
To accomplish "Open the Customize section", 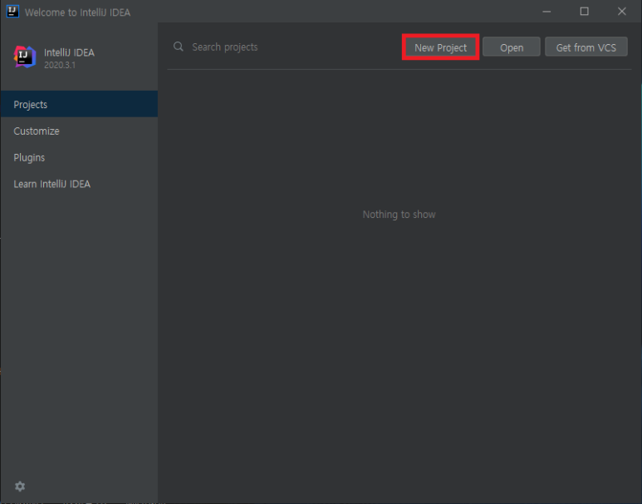I will (x=79, y=131).
